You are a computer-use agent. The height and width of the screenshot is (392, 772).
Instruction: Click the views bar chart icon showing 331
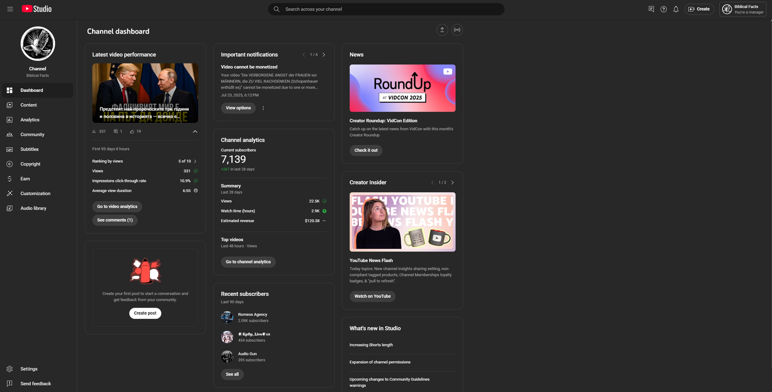click(94, 131)
